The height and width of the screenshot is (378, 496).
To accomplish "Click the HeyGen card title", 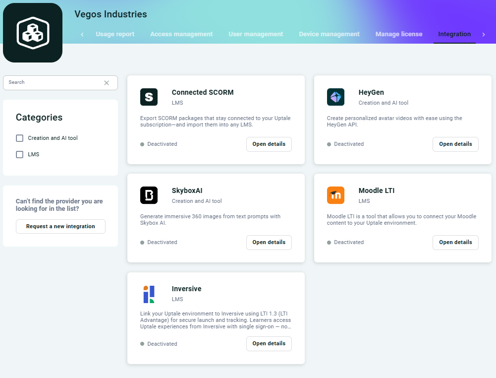I will coord(371,92).
